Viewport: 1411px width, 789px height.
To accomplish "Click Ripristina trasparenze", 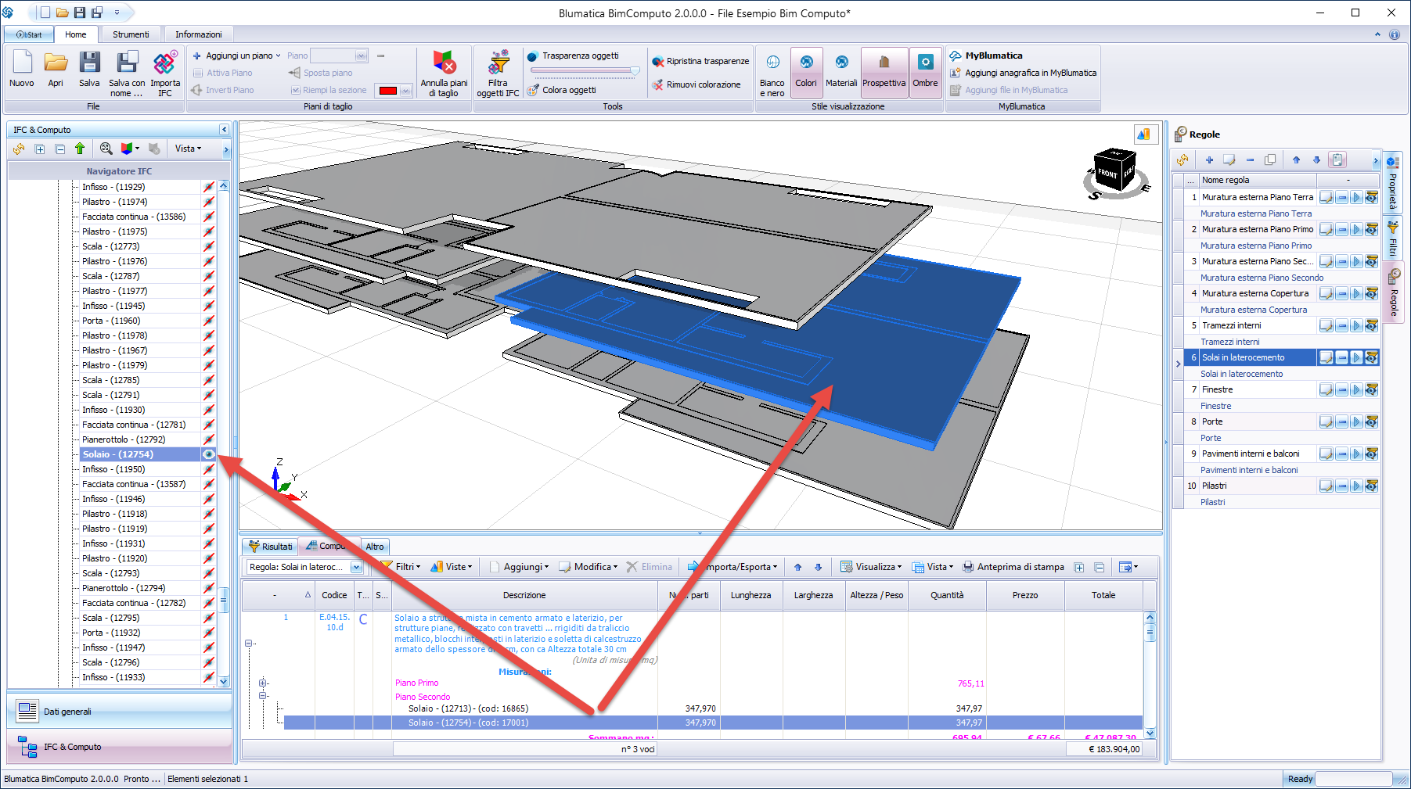I will tap(700, 61).
